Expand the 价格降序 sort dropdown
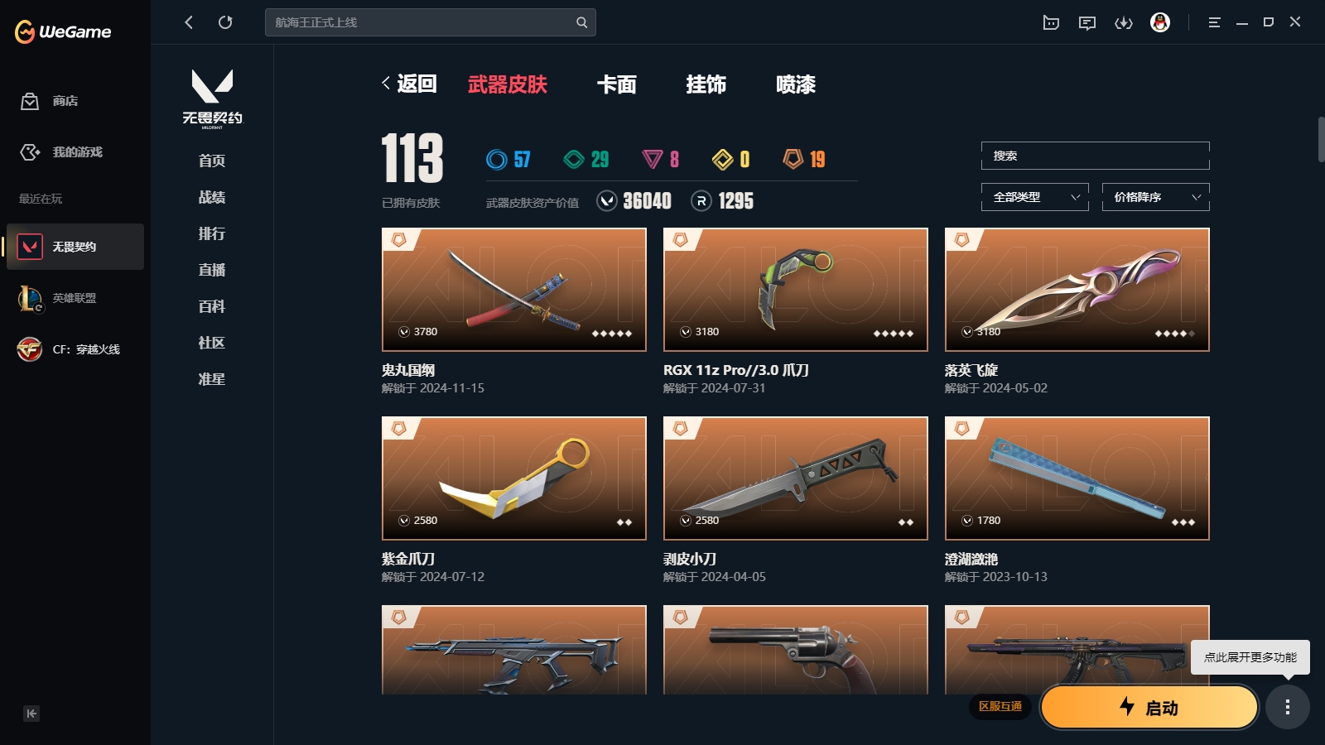Screen dimensions: 1325x745 1156,197
